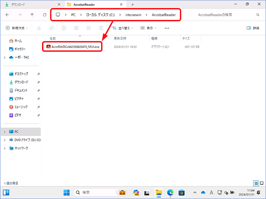Sort by 種類 column header
The height and width of the screenshot is (199, 266).
[154, 39]
